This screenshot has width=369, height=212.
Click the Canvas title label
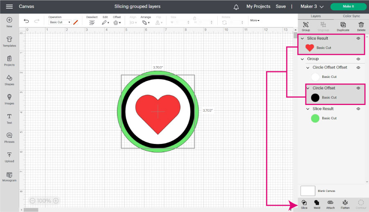click(x=26, y=7)
